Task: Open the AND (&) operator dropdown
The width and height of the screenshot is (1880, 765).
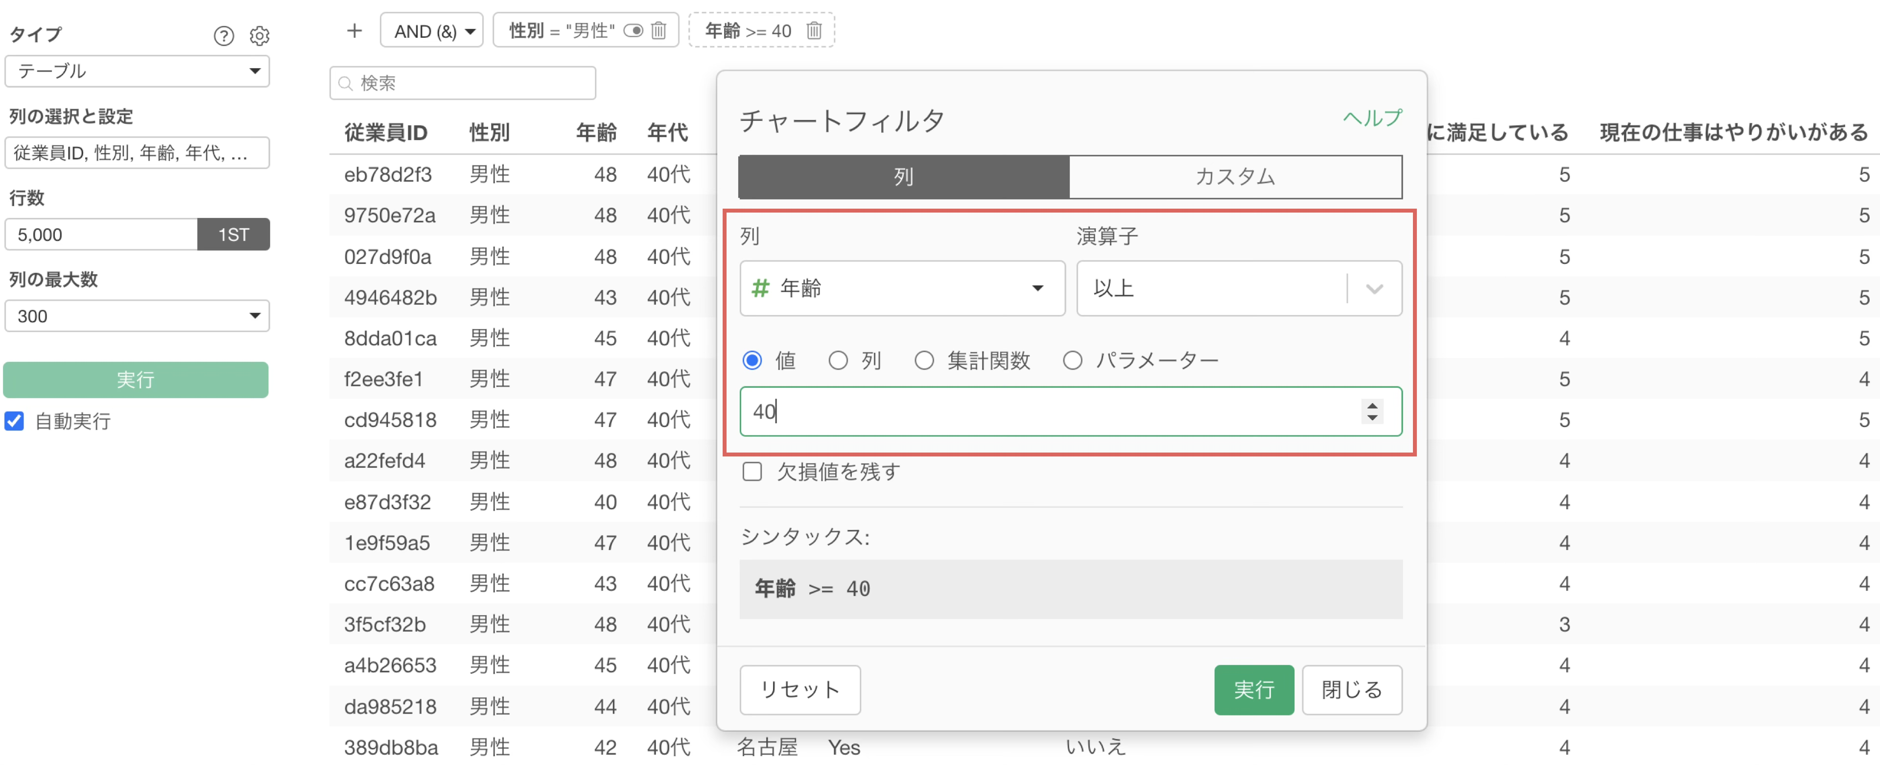Action: point(431,31)
